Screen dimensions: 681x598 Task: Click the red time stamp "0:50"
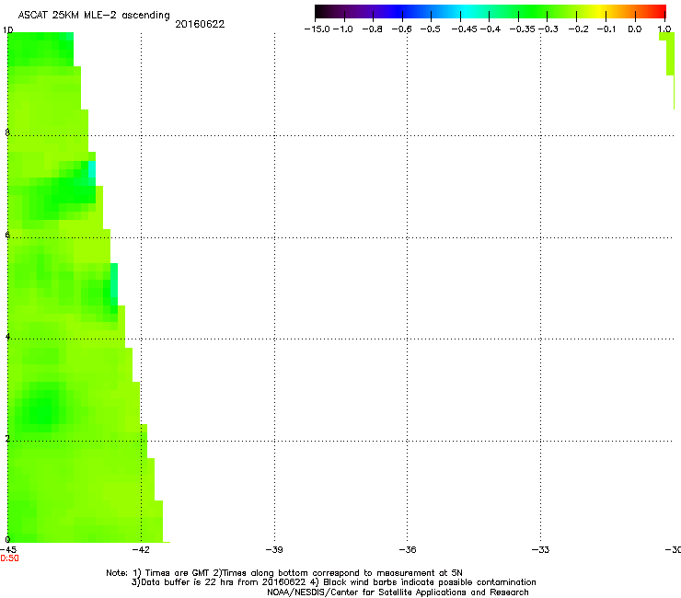[x=9, y=558]
